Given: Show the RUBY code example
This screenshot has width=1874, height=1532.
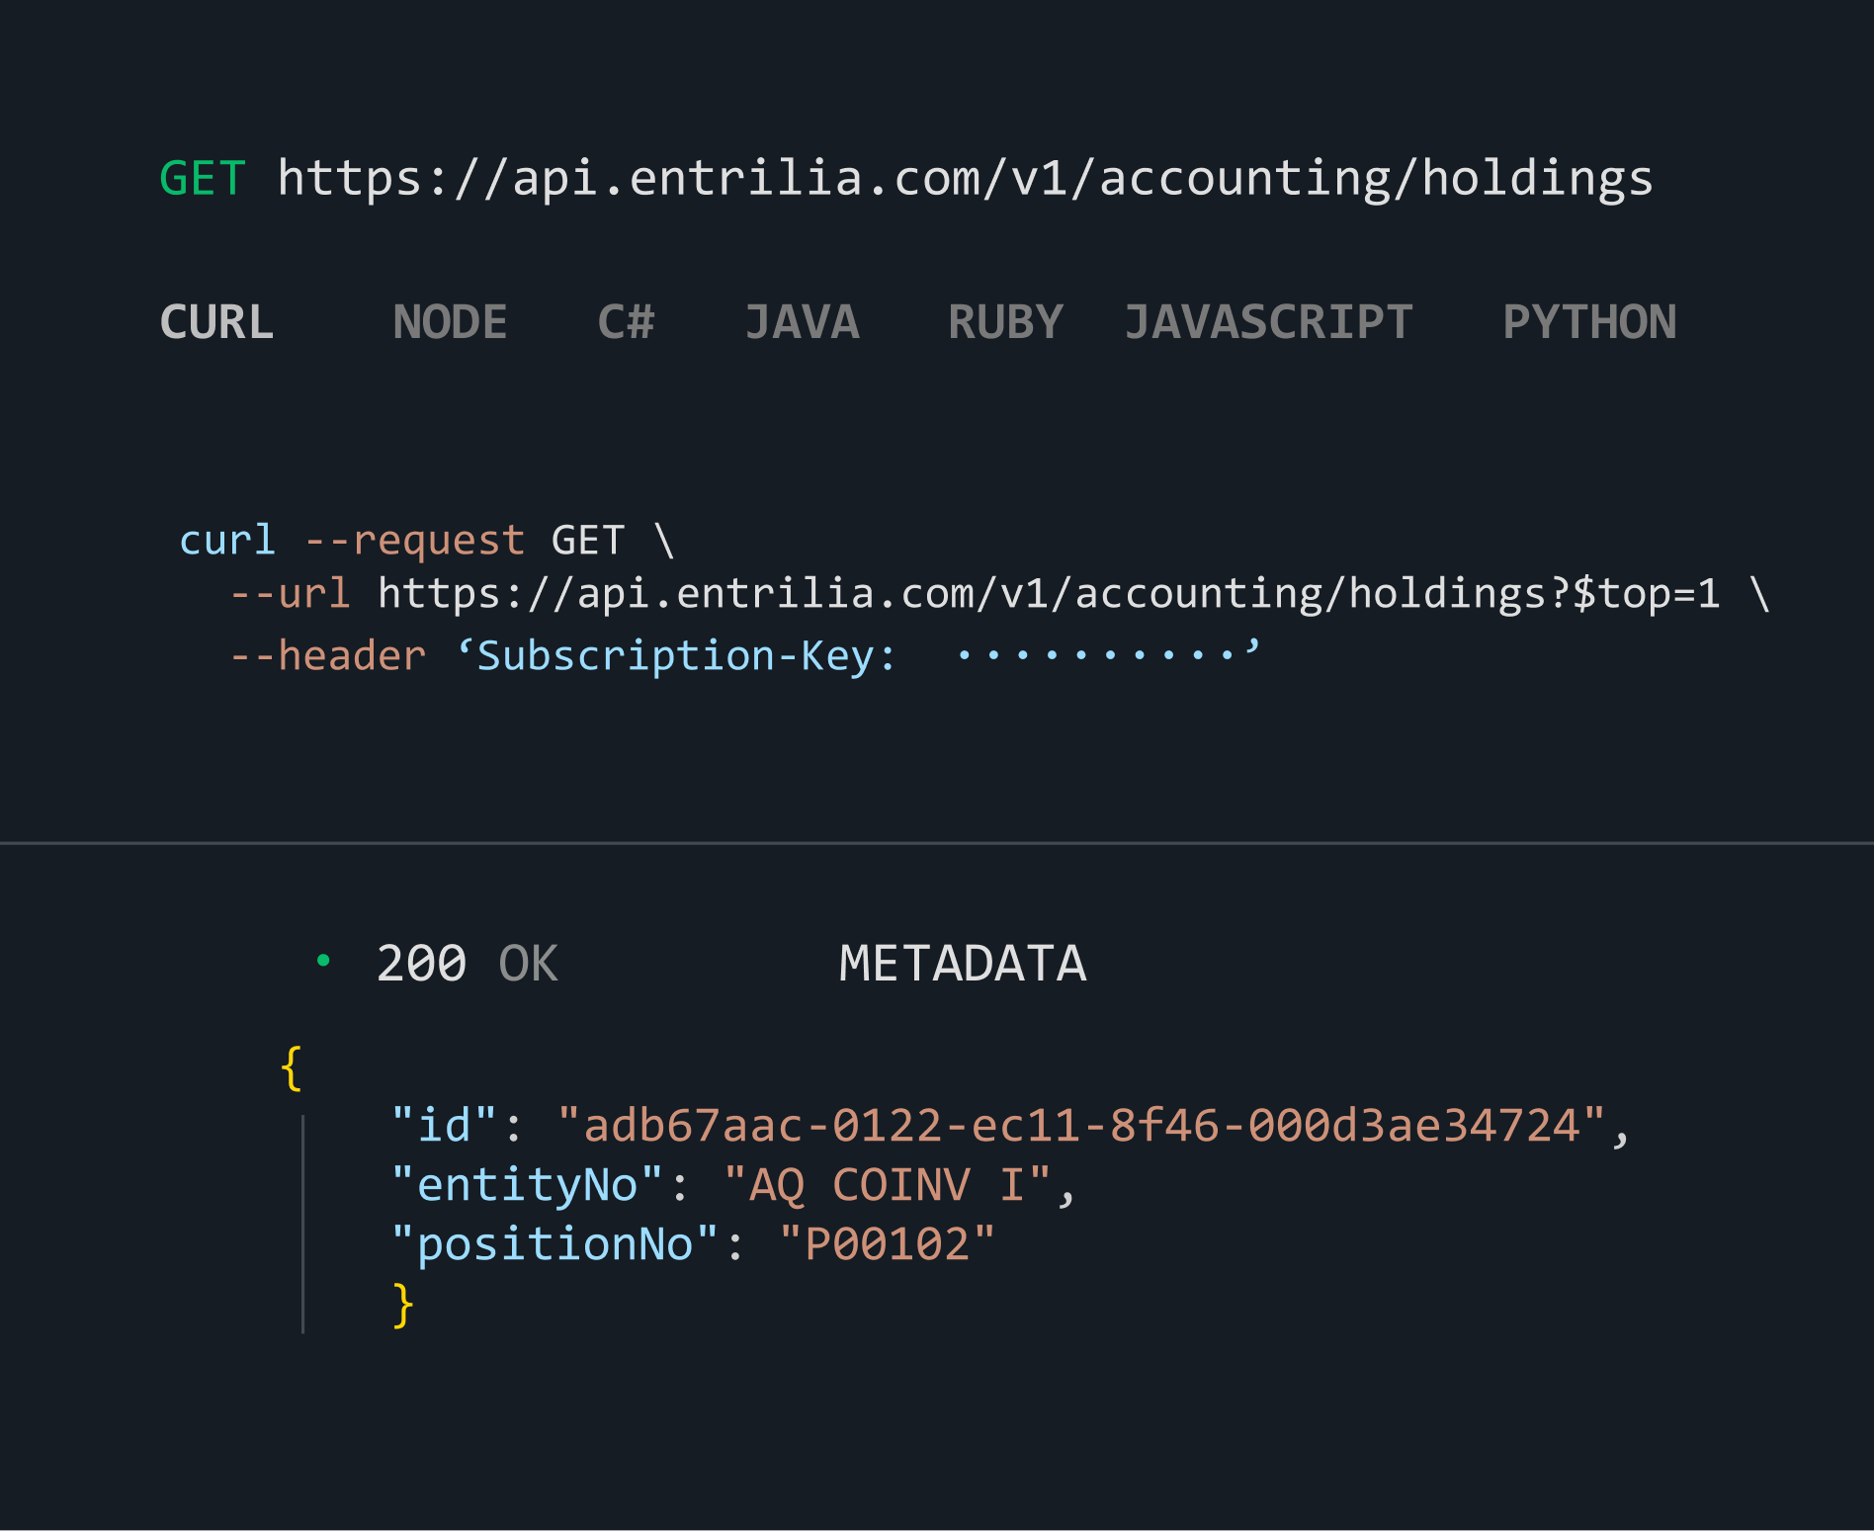Looking at the screenshot, I should click(x=1005, y=322).
